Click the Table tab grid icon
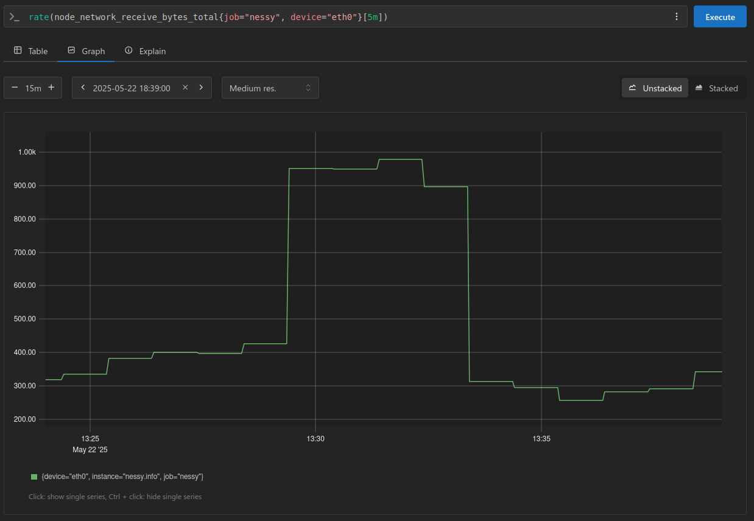 coord(18,51)
